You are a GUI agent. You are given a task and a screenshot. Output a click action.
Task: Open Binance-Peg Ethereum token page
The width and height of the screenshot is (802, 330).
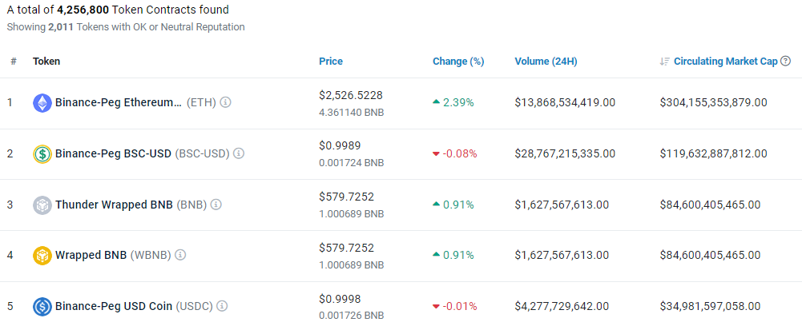(118, 102)
